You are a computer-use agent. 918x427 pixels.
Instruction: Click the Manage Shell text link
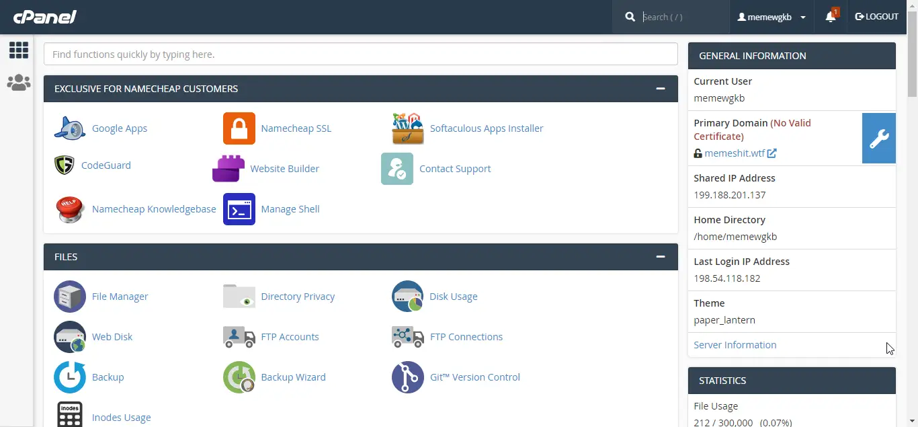(290, 209)
